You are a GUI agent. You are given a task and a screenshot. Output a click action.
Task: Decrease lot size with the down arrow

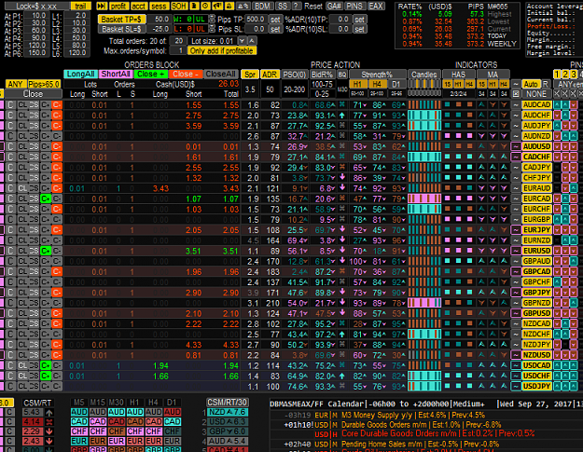(x=242, y=41)
